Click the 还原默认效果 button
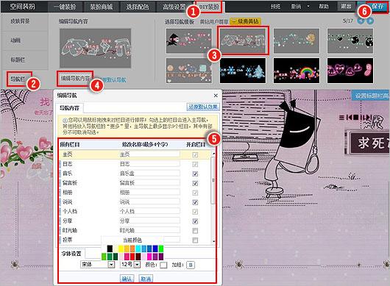 [x=203, y=107]
